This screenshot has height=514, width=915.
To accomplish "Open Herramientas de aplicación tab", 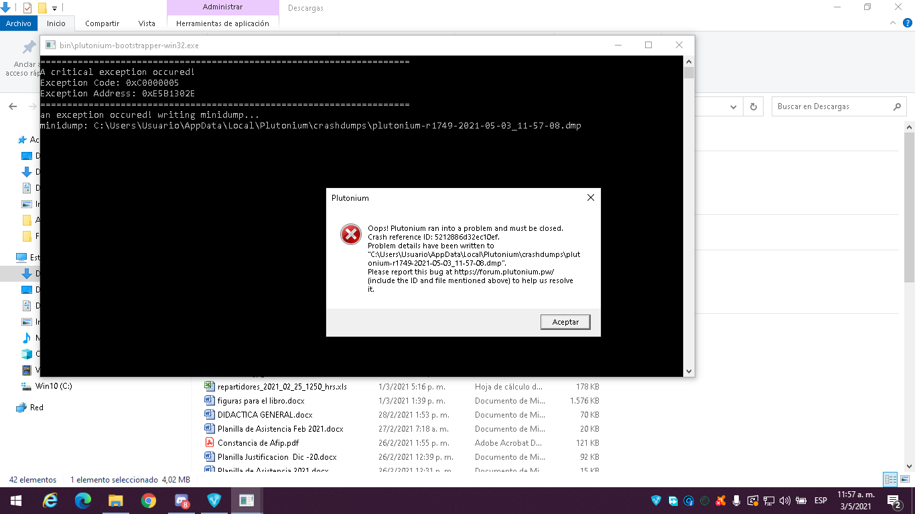I will coord(222,23).
